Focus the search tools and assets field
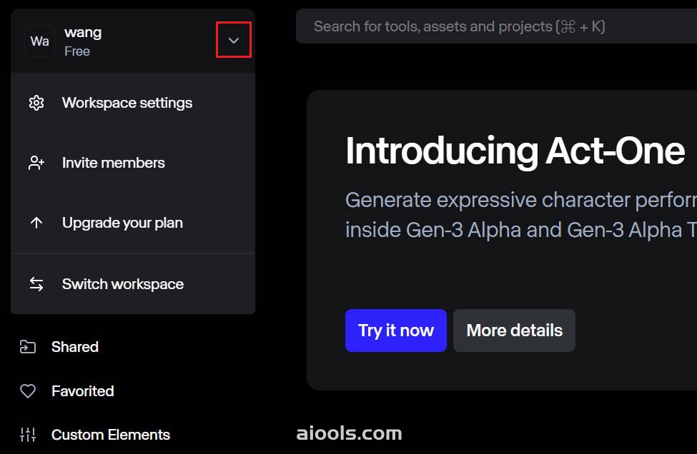Screen dimensions: 697x454 [x=497, y=26]
